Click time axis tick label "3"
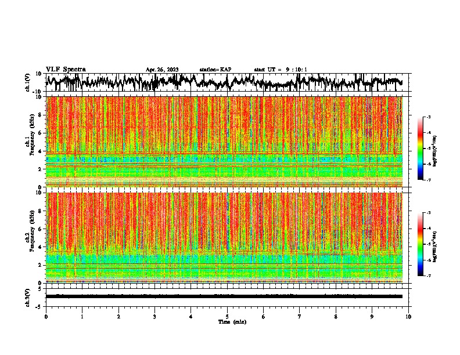 click(154, 317)
